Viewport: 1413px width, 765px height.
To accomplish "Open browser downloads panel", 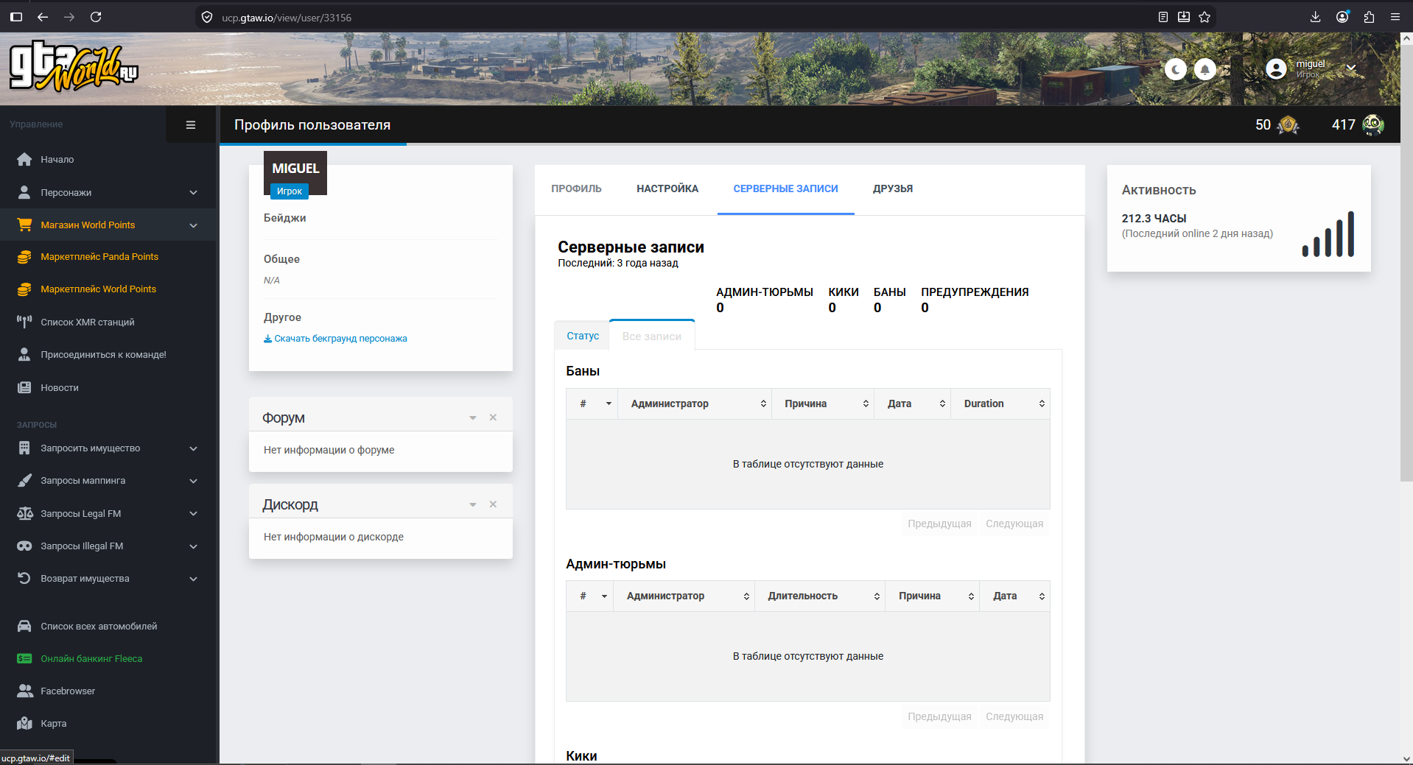I will click(x=1315, y=17).
